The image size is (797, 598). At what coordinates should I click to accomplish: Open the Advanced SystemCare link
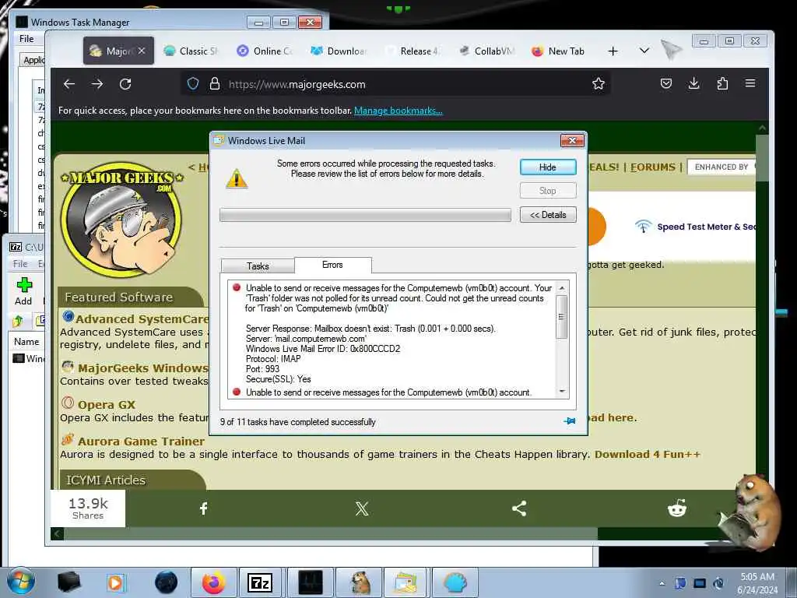coord(142,318)
